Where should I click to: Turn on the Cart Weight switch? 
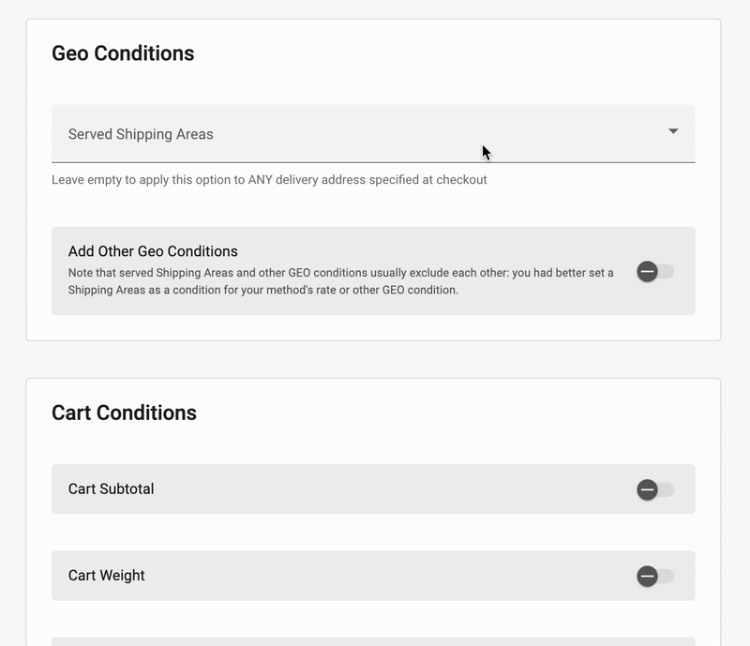[655, 576]
